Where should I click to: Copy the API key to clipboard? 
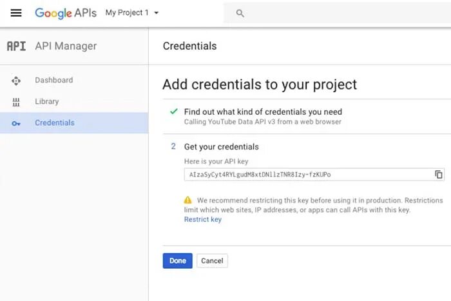coord(438,175)
